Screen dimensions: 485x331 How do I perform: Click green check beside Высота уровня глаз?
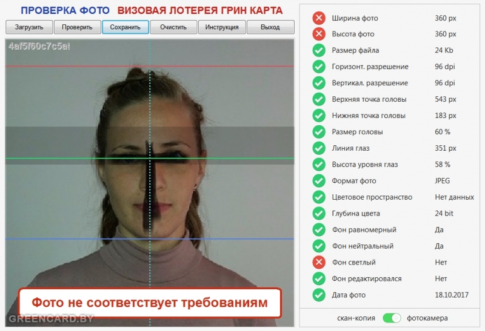coord(319,165)
